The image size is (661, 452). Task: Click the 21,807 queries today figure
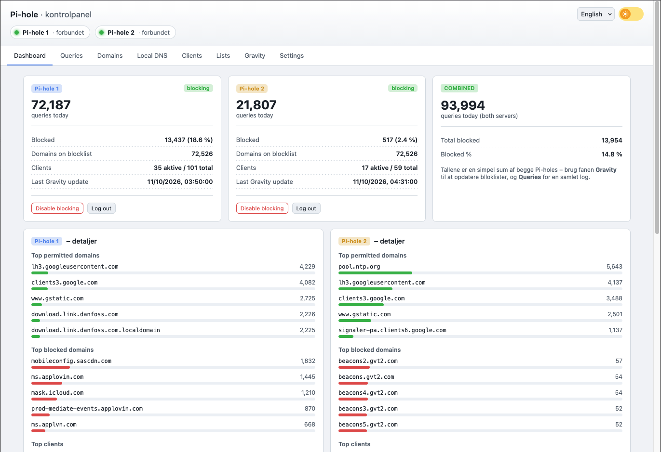pos(256,105)
